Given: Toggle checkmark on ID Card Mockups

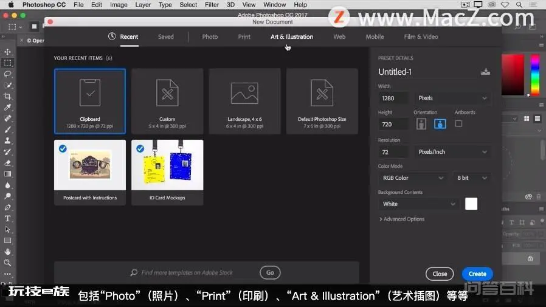Looking at the screenshot, I should [x=140, y=148].
